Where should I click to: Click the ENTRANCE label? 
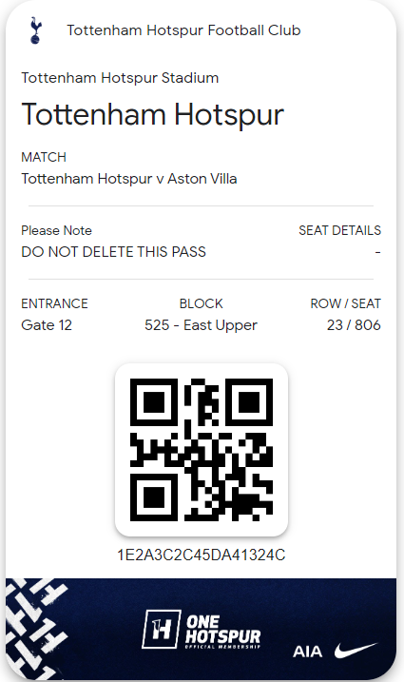[x=54, y=303]
